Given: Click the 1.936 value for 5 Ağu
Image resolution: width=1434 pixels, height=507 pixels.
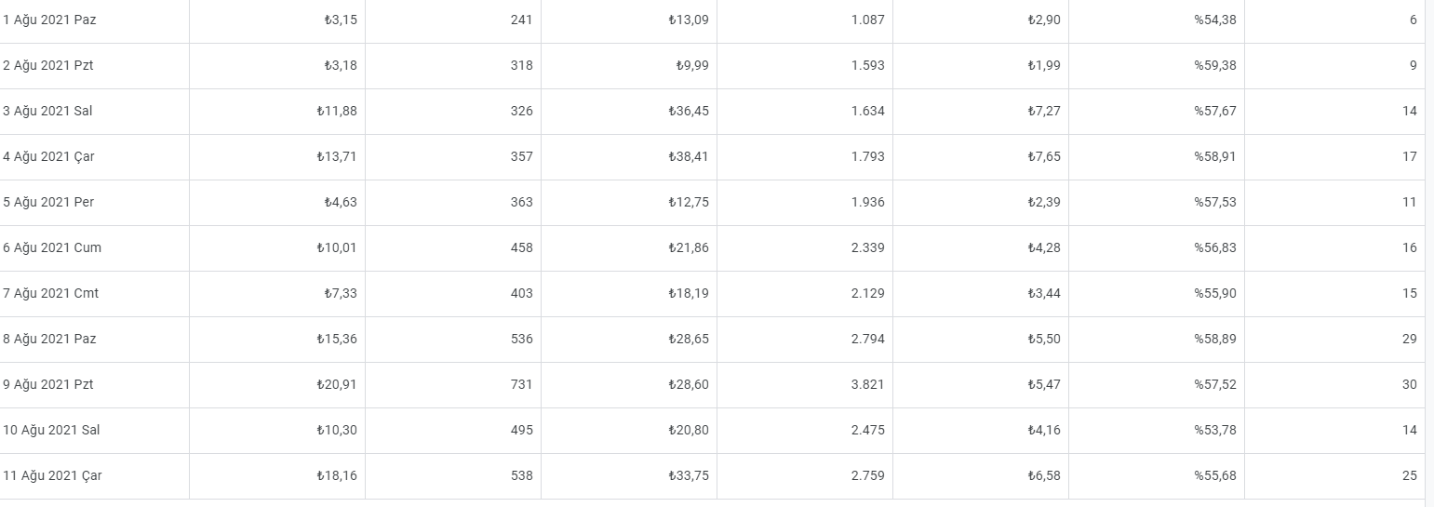Looking at the screenshot, I should coord(867,202).
